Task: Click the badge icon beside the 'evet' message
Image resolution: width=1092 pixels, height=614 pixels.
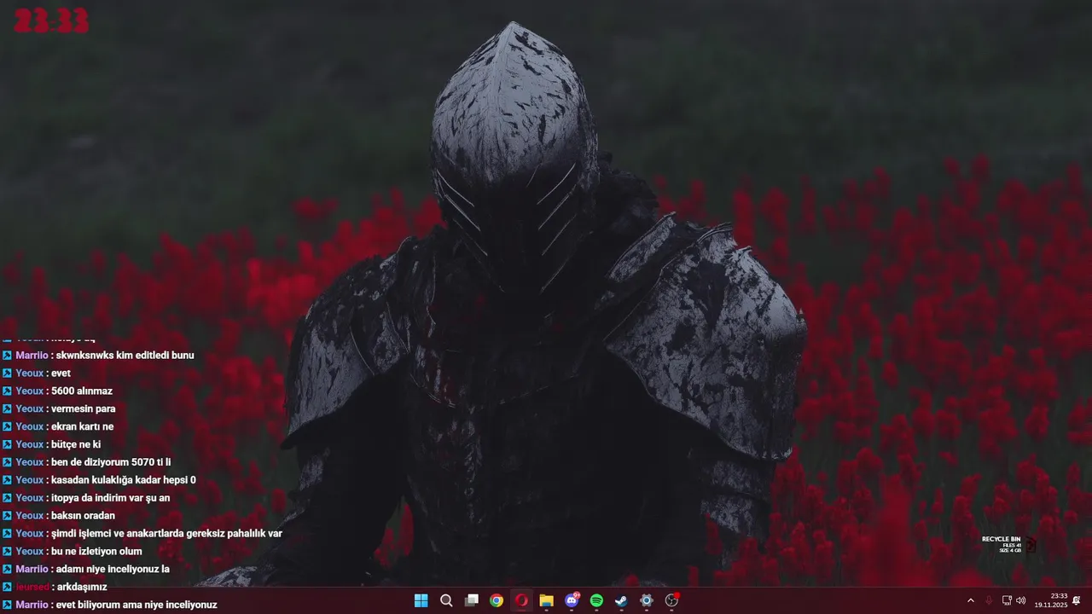Action: click(7, 373)
